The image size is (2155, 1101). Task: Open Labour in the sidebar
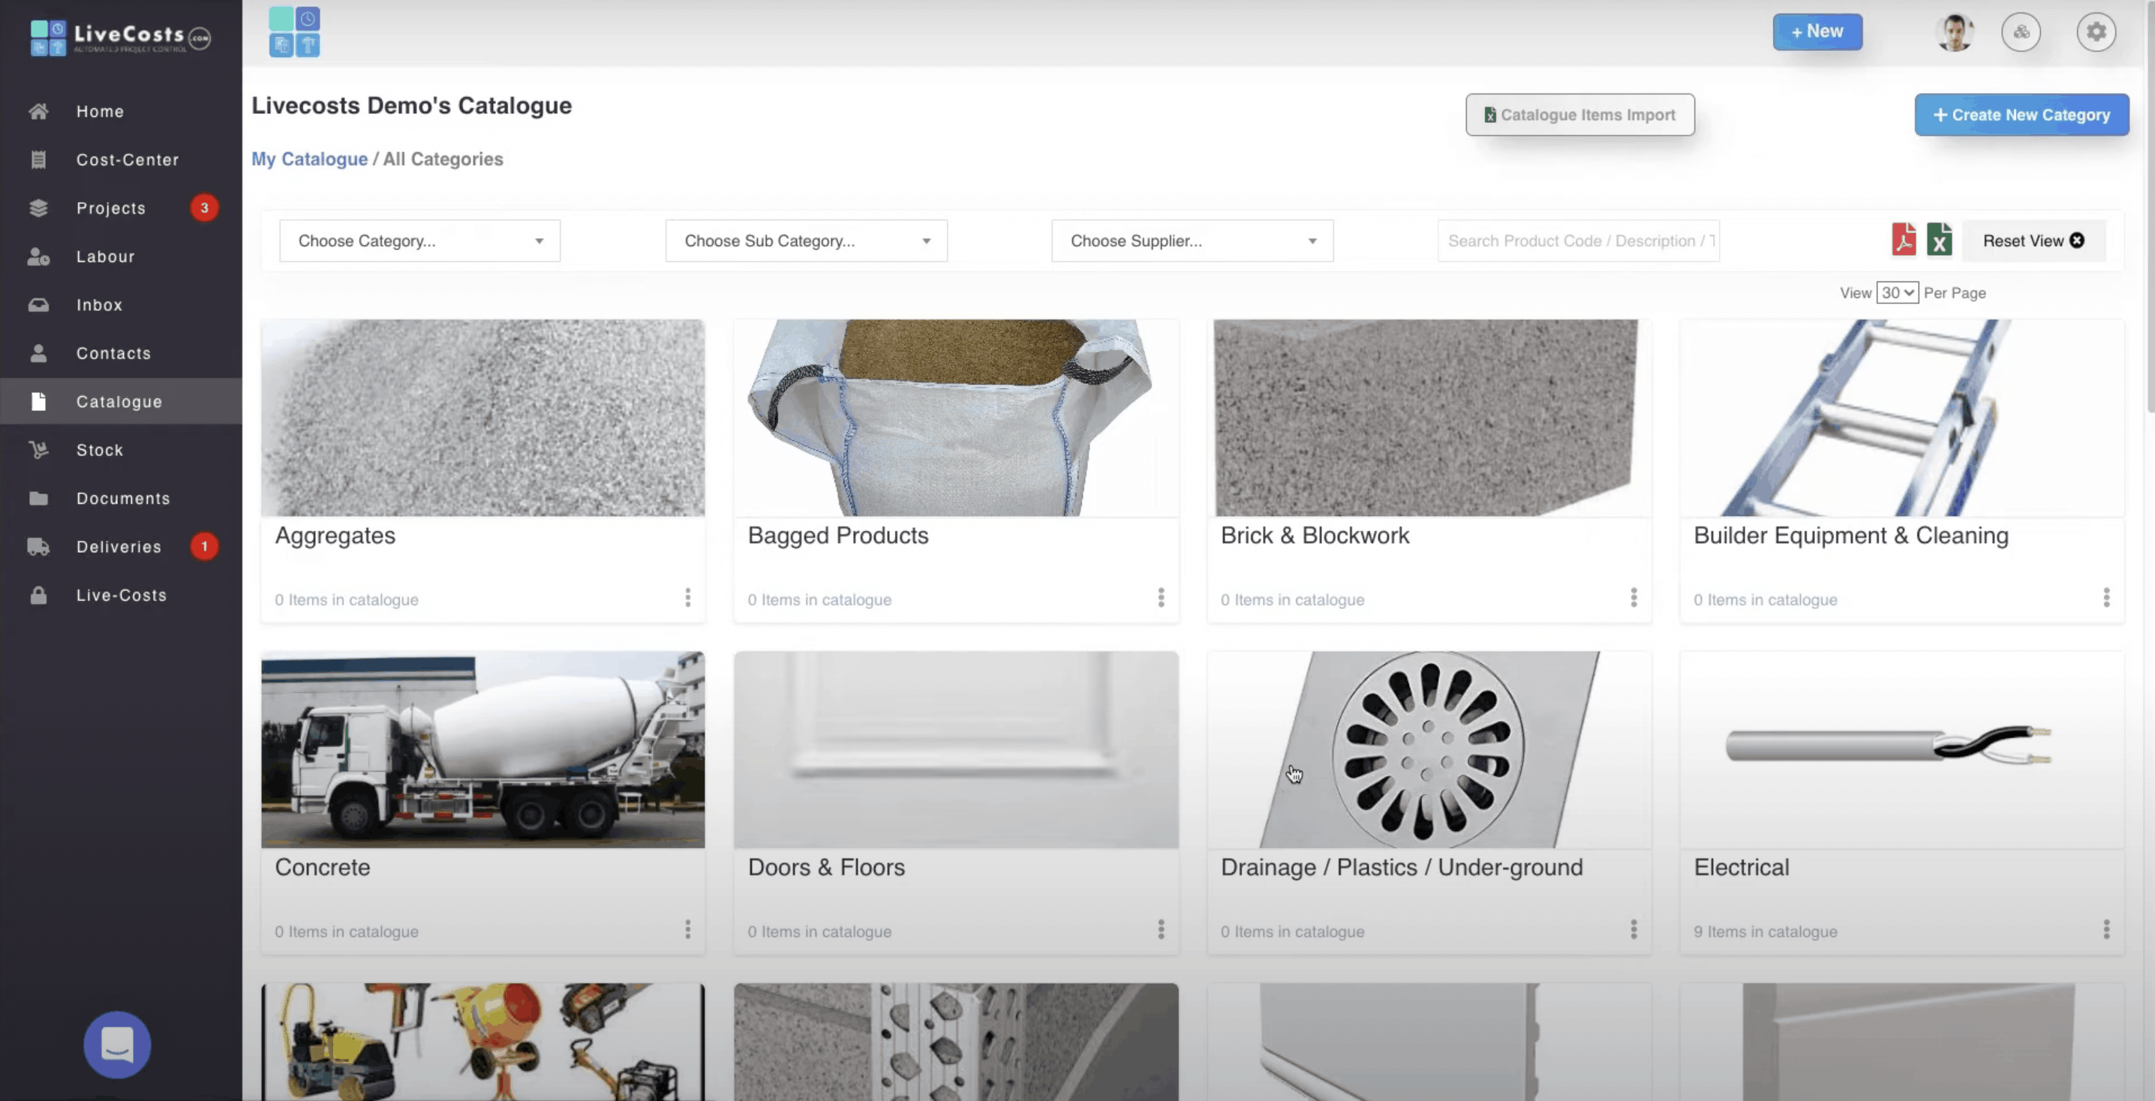(x=122, y=256)
